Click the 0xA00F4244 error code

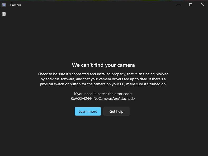pos(81,98)
